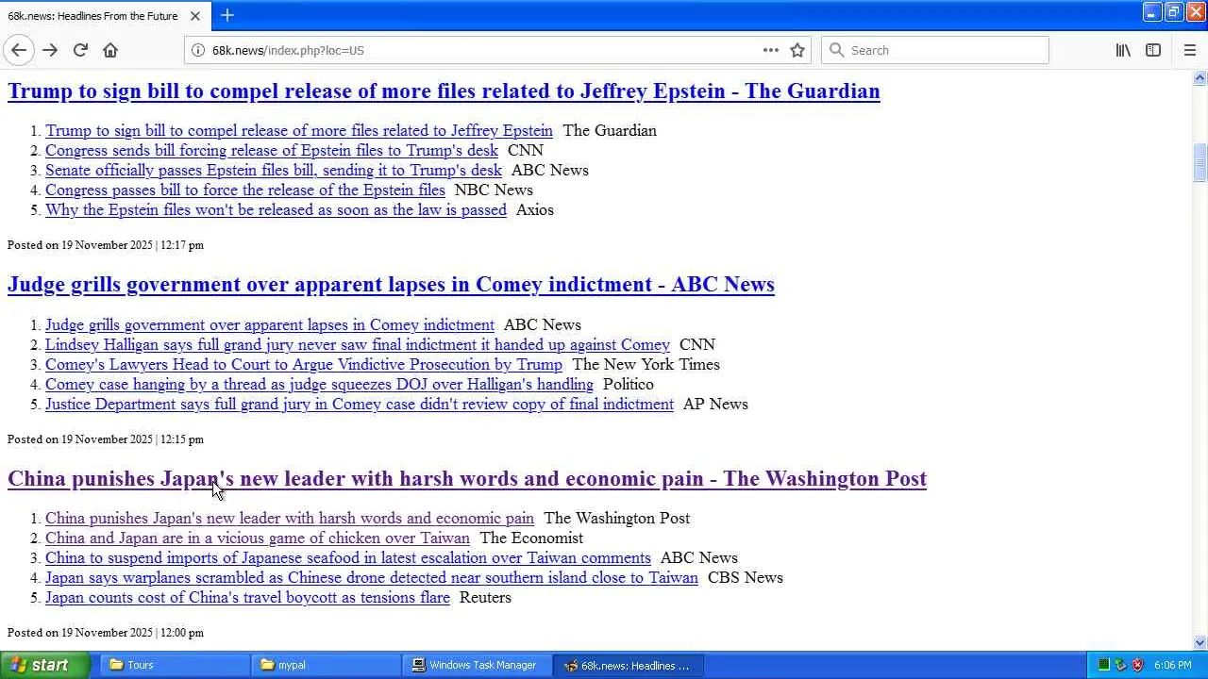Screen dimensions: 1208x679
Task: Click the clock showing 6:06 PM
Action: (x=1172, y=665)
